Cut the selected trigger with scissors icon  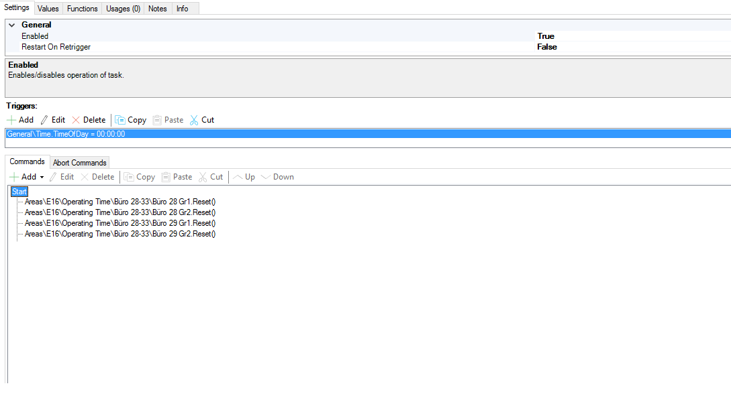[x=195, y=120]
